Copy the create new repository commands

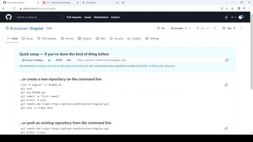(x=226, y=85)
